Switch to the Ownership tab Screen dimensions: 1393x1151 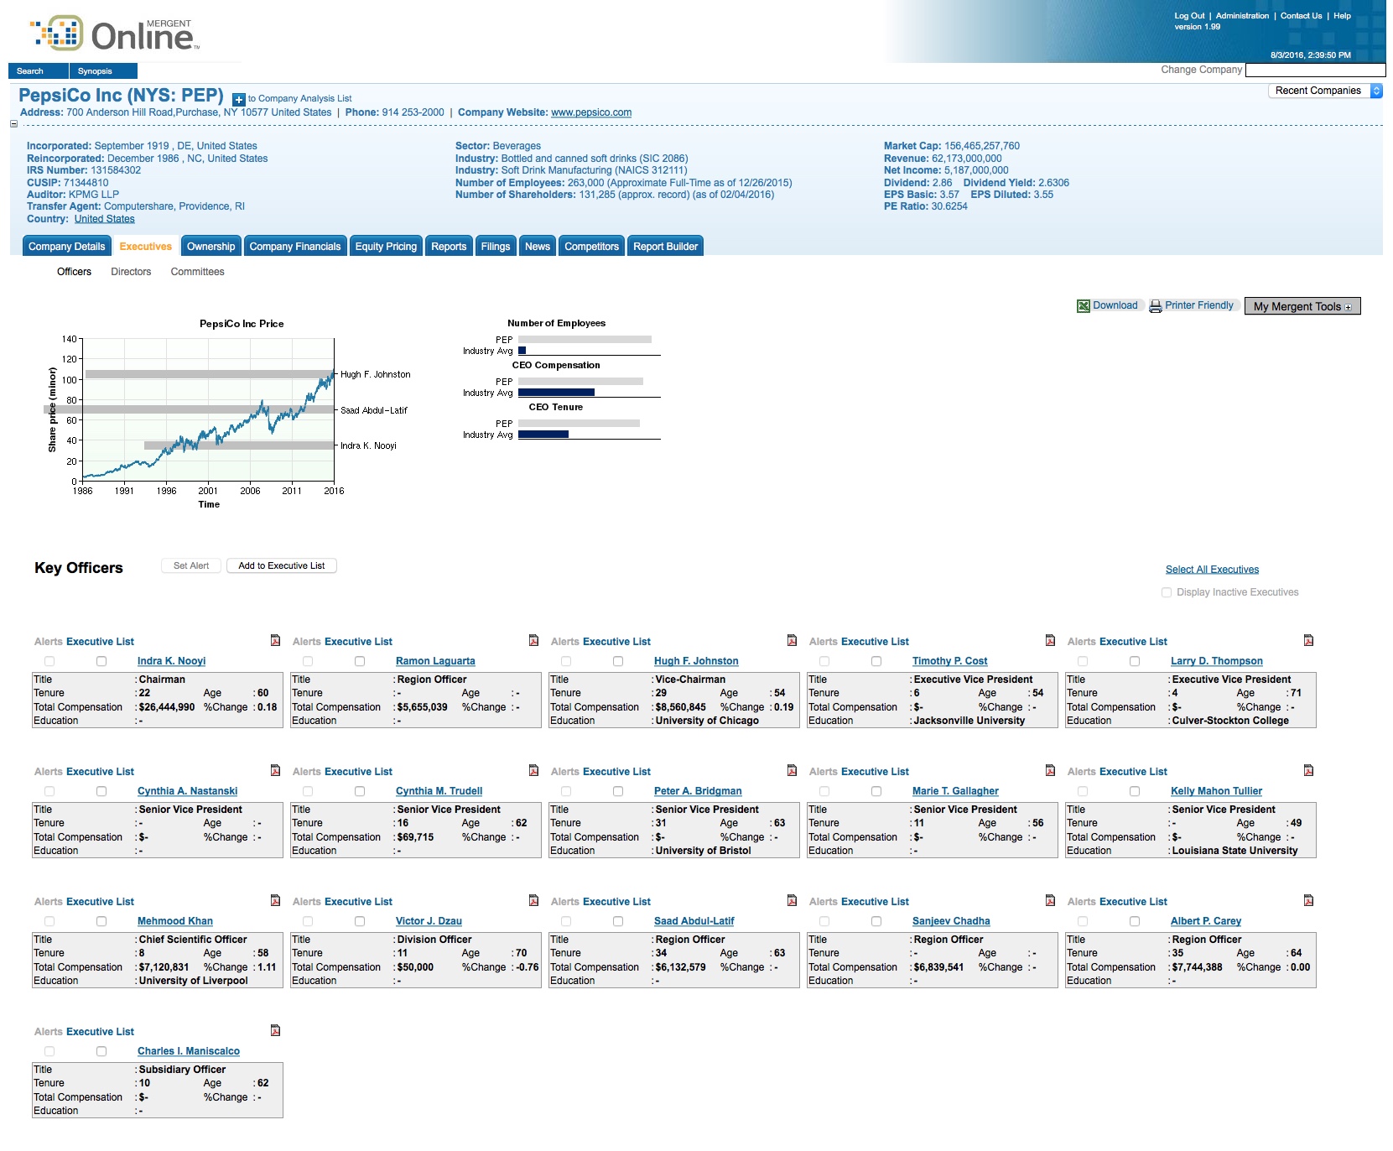(x=211, y=246)
